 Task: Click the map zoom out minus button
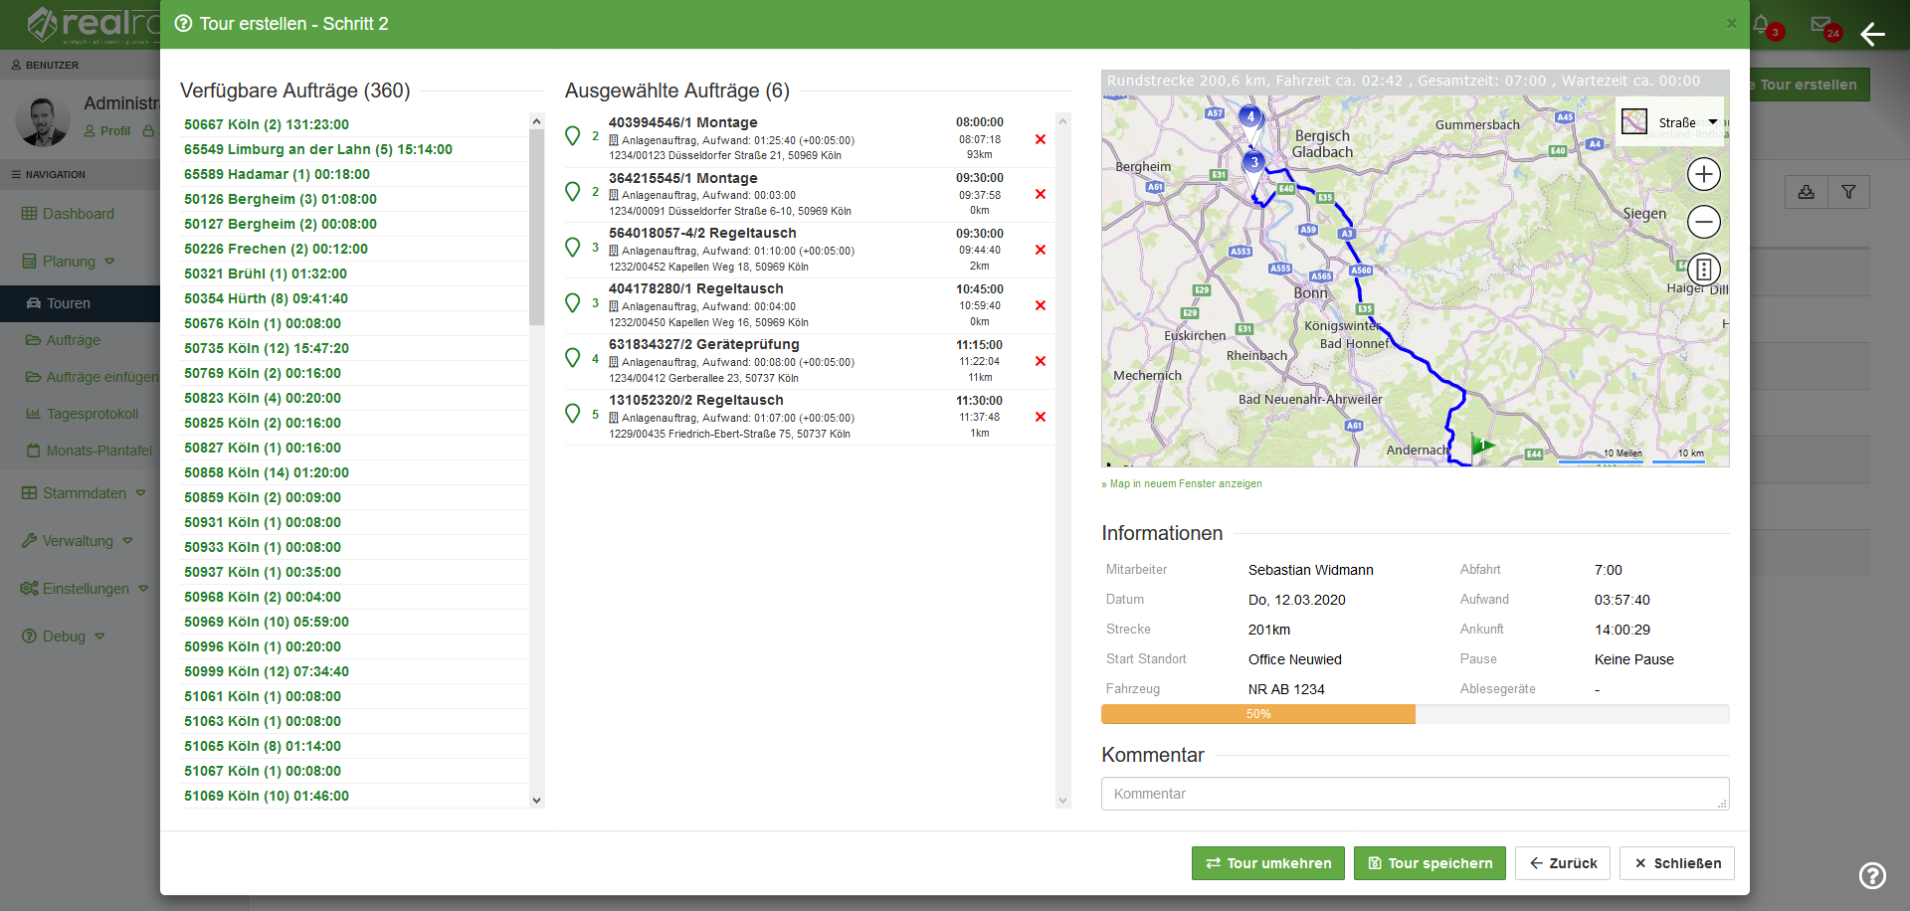click(1703, 222)
